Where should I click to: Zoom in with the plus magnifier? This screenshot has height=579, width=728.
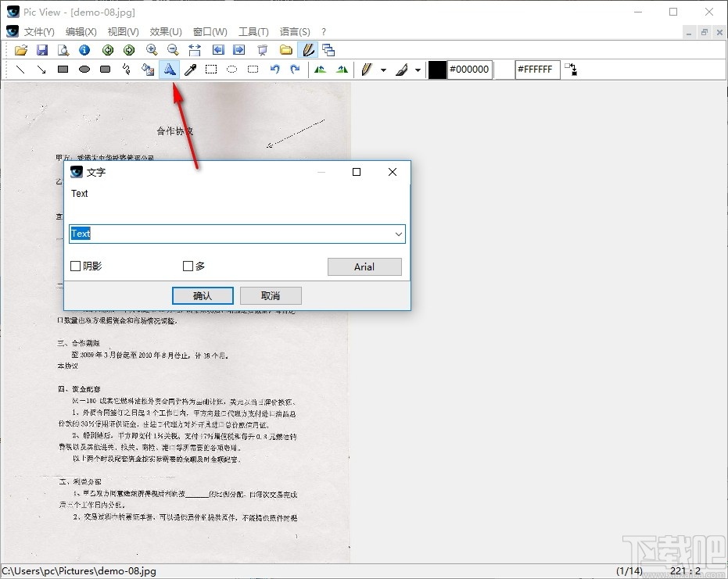click(152, 50)
